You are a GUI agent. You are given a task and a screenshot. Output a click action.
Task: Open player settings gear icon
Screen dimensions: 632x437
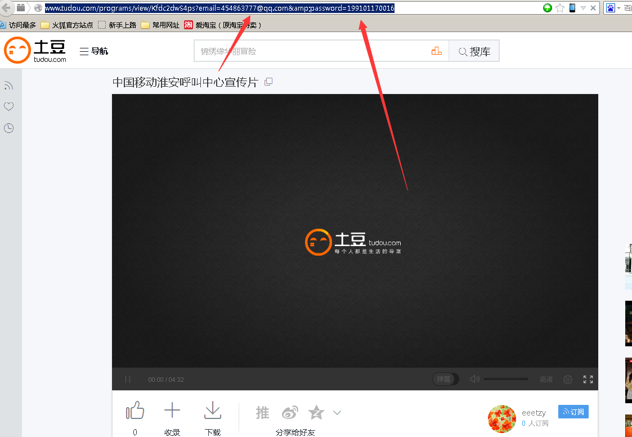click(567, 380)
